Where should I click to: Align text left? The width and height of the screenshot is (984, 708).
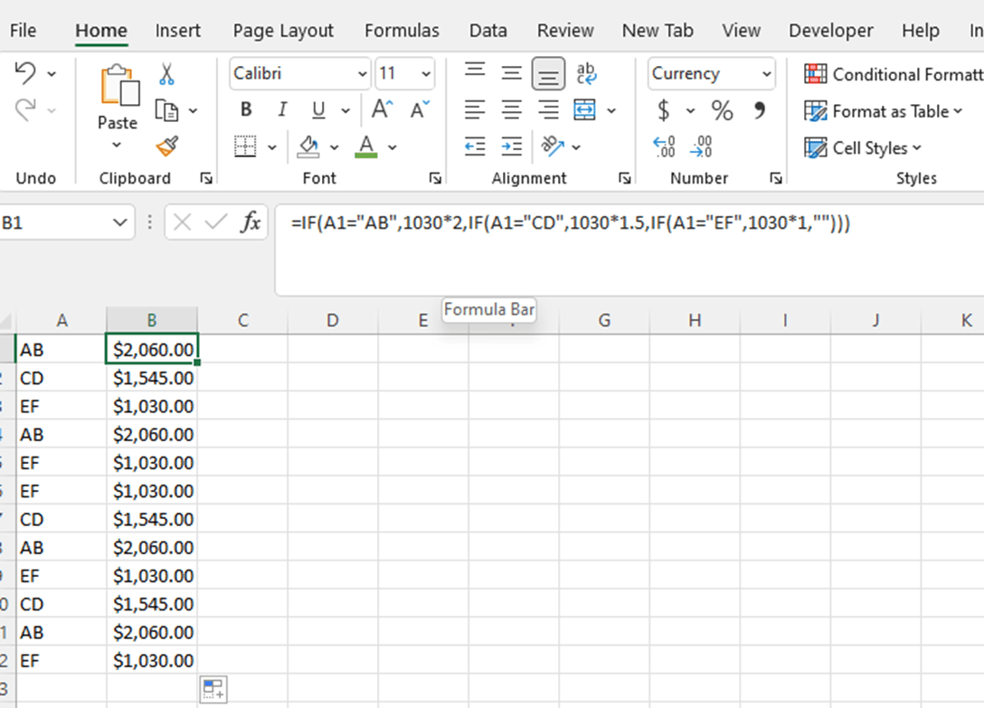(475, 109)
